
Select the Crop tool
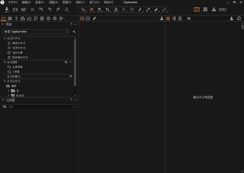point(108,10)
